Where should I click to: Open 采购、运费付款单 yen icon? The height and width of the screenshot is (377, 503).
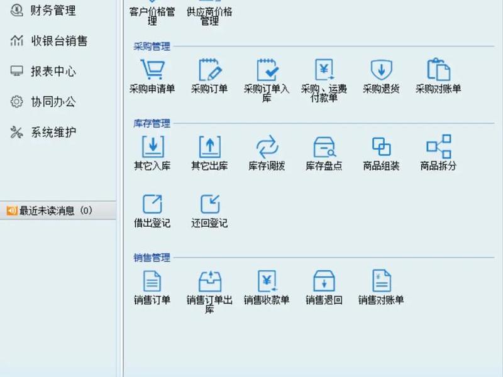pyautogui.click(x=324, y=69)
